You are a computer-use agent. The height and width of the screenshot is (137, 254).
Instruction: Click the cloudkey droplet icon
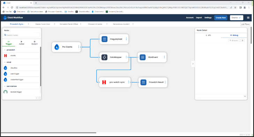(6, 68)
